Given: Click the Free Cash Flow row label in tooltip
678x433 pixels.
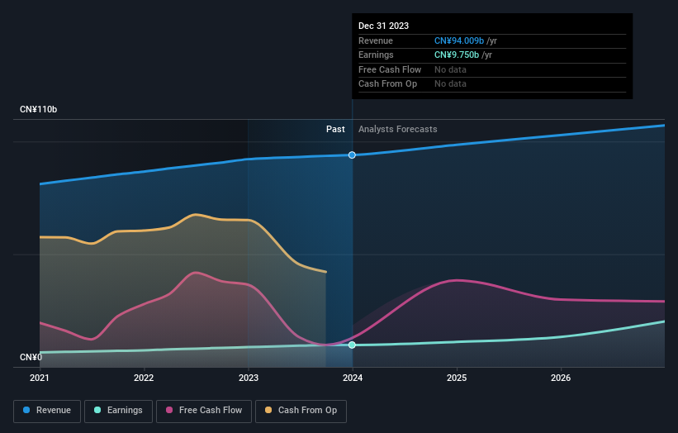Looking at the screenshot, I should [x=390, y=69].
